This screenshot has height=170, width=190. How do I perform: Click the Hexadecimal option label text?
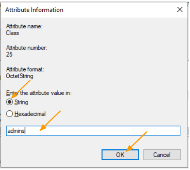tap(30, 114)
